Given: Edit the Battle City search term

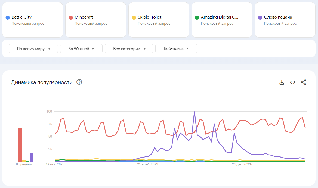Looking at the screenshot, I should coord(21,17).
